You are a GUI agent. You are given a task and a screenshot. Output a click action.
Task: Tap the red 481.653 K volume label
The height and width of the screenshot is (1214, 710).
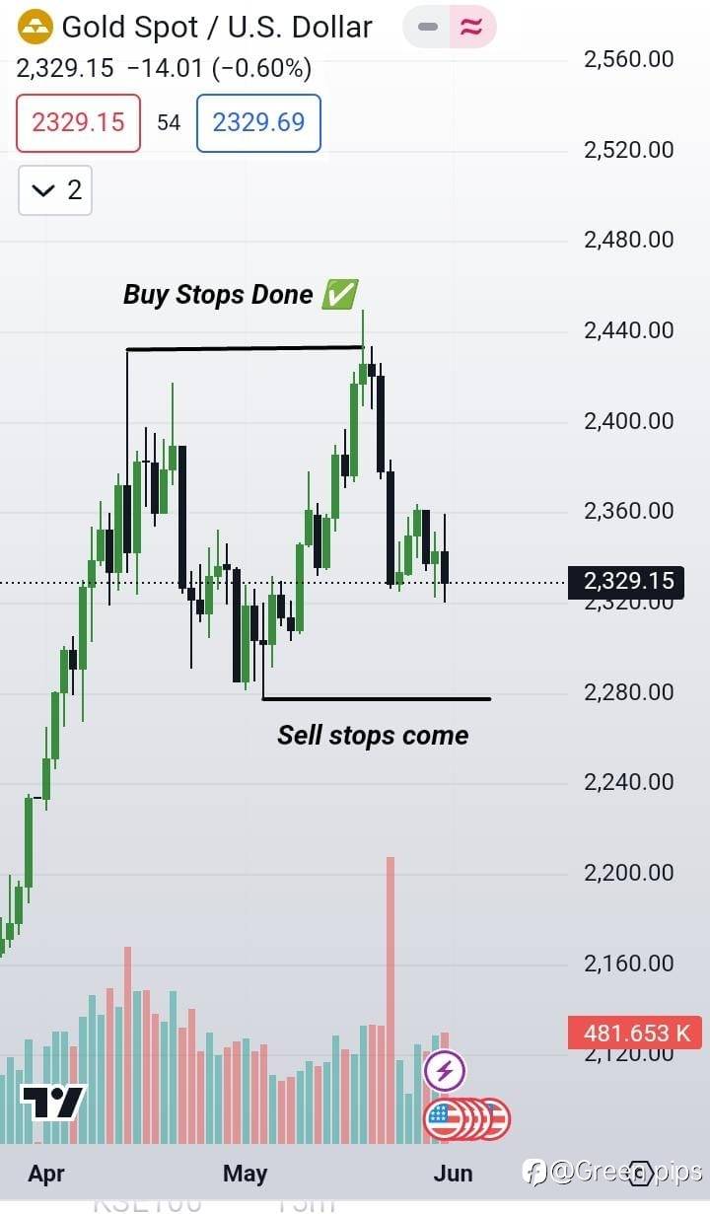635,1034
